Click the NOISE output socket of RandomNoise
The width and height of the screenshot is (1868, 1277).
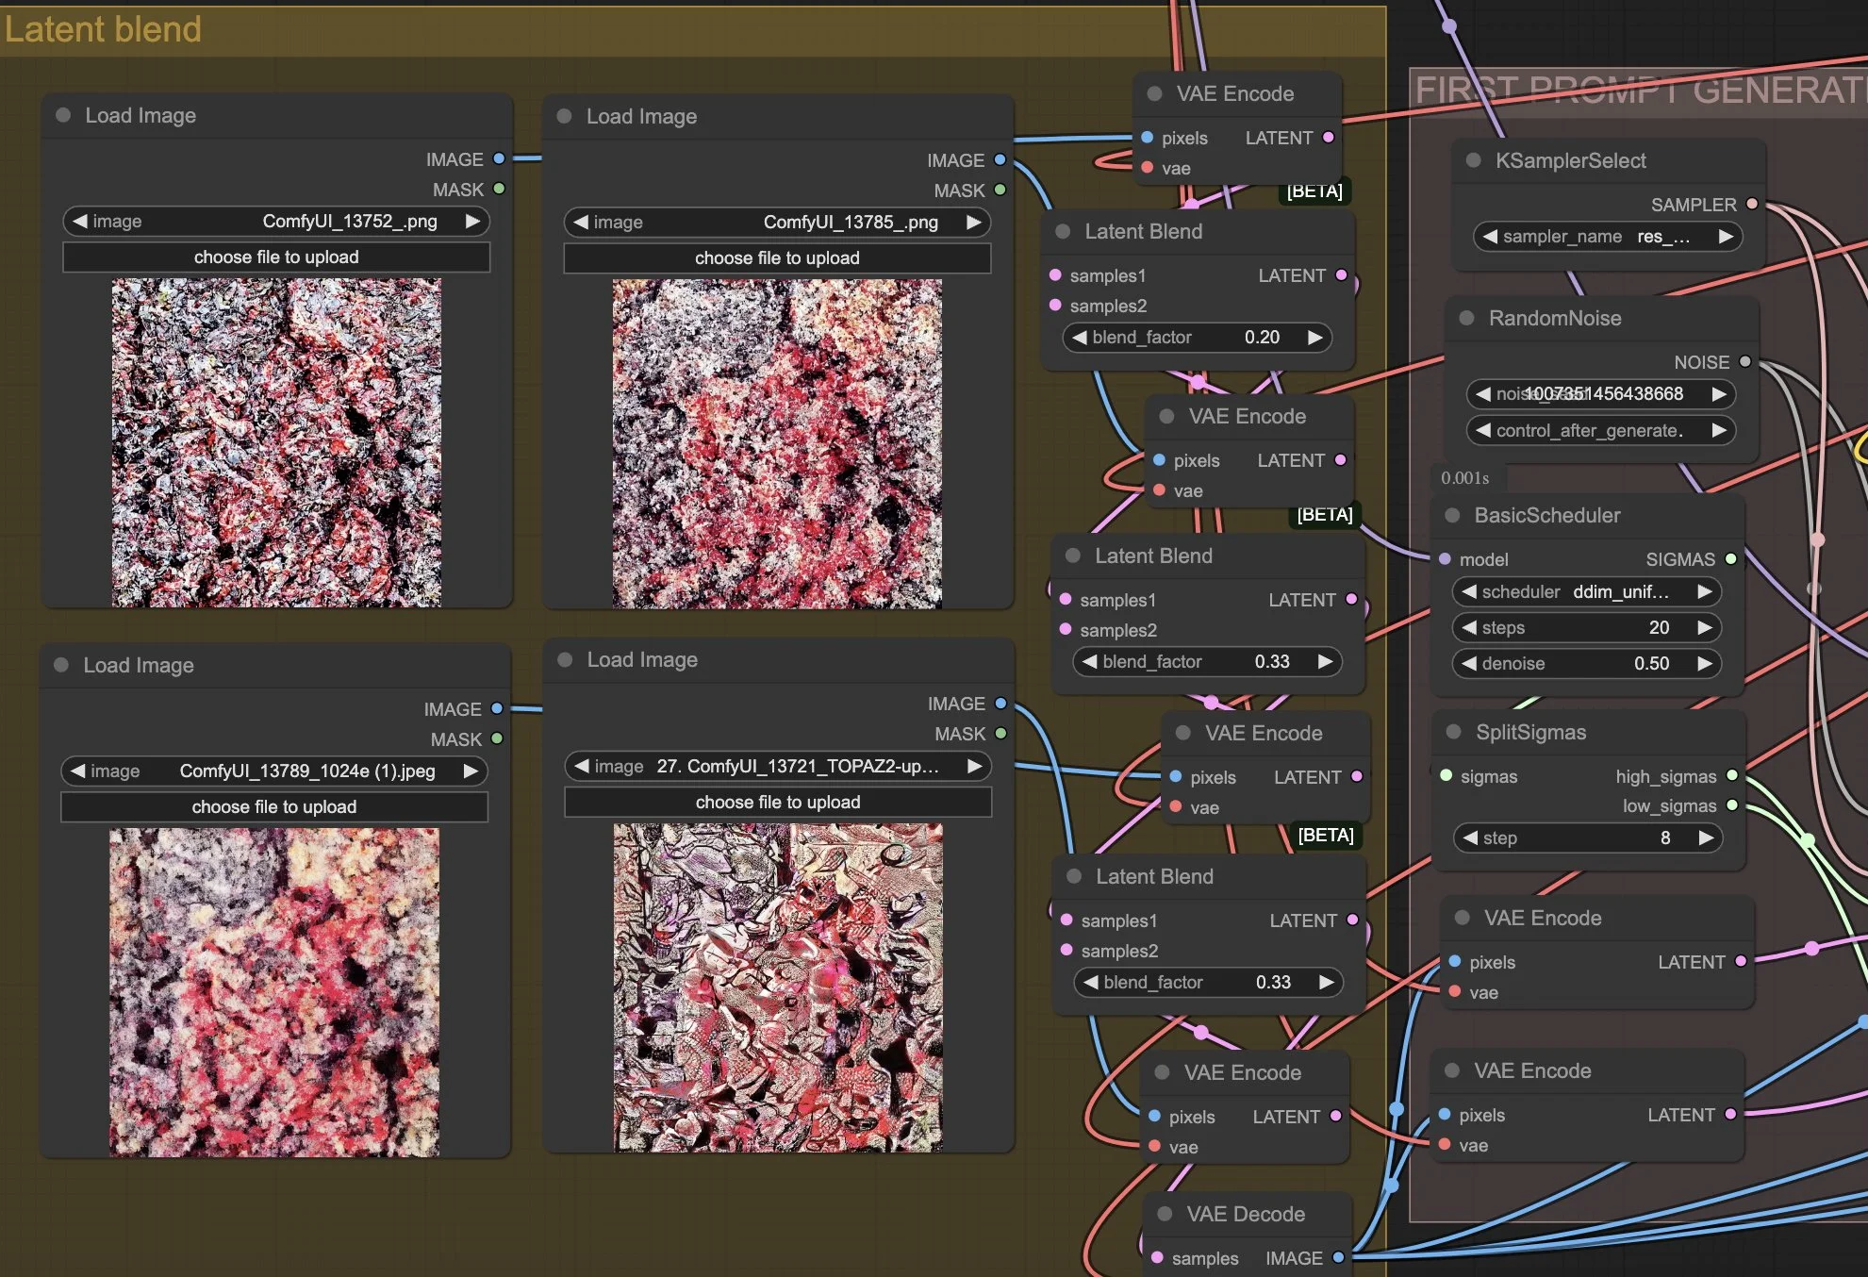pos(1744,361)
